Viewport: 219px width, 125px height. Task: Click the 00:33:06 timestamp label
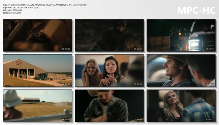210,84
